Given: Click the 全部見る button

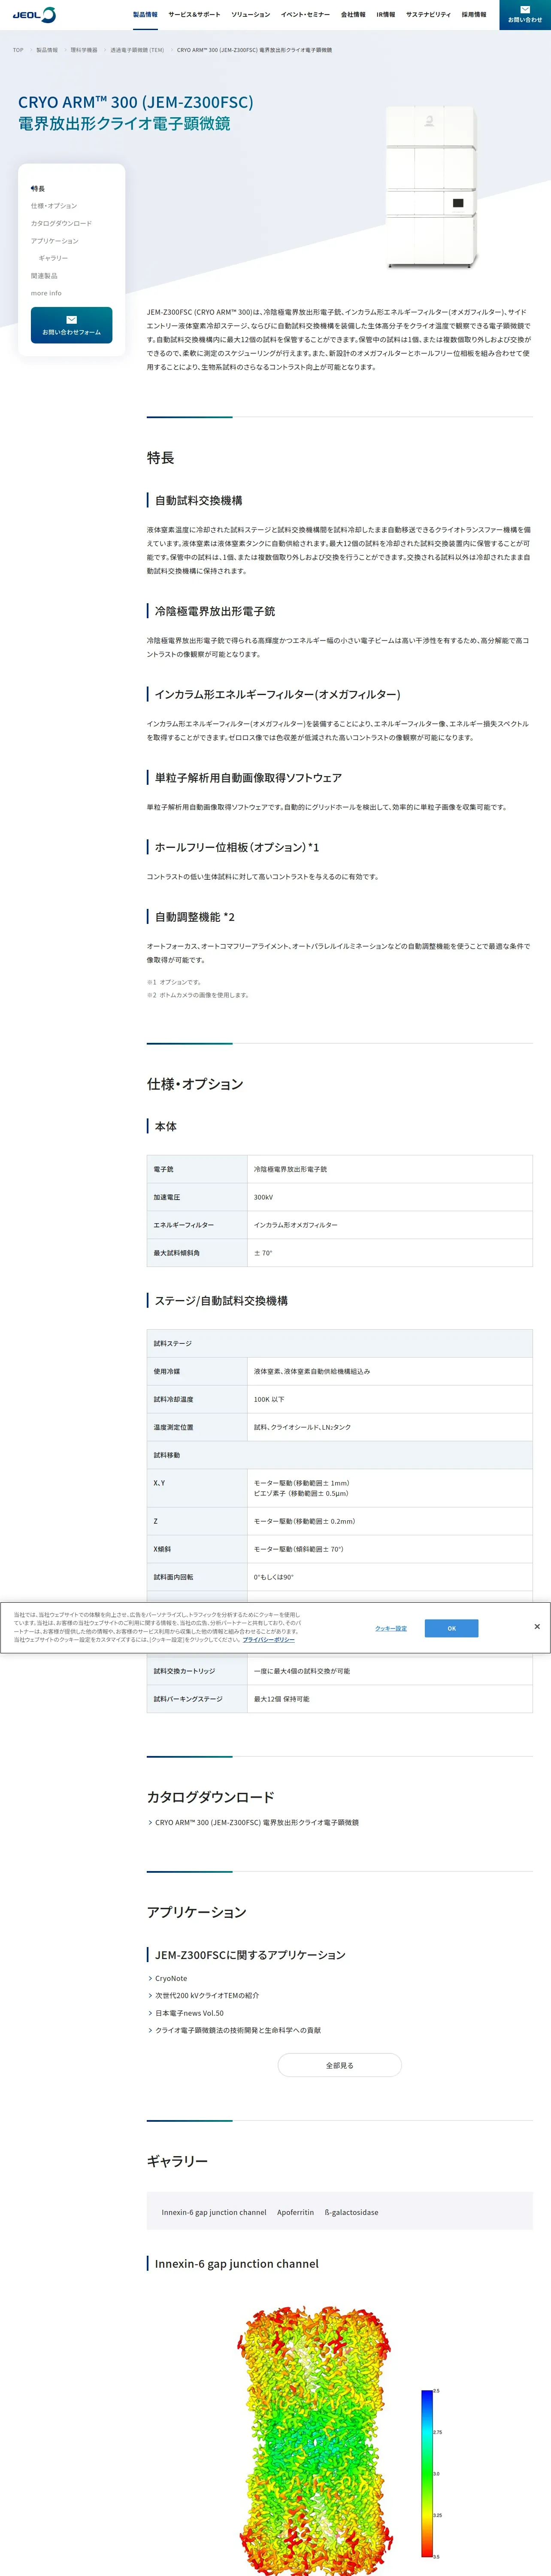Looking at the screenshot, I should (x=340, y=2065).
